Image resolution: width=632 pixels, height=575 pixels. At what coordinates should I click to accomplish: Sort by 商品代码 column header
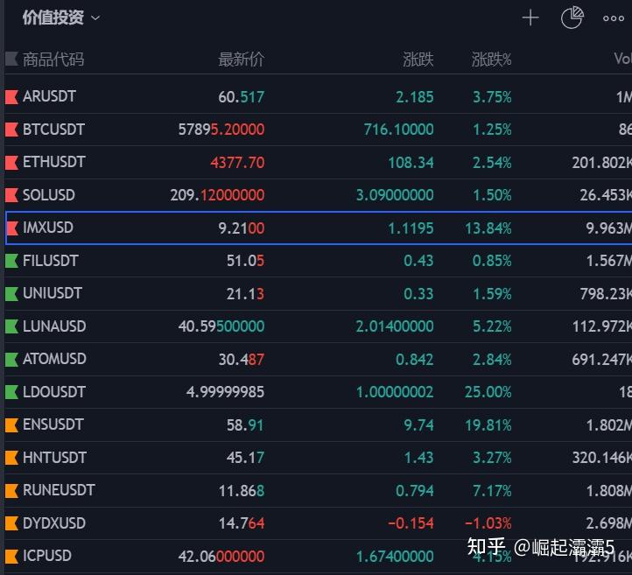[53, 60]
